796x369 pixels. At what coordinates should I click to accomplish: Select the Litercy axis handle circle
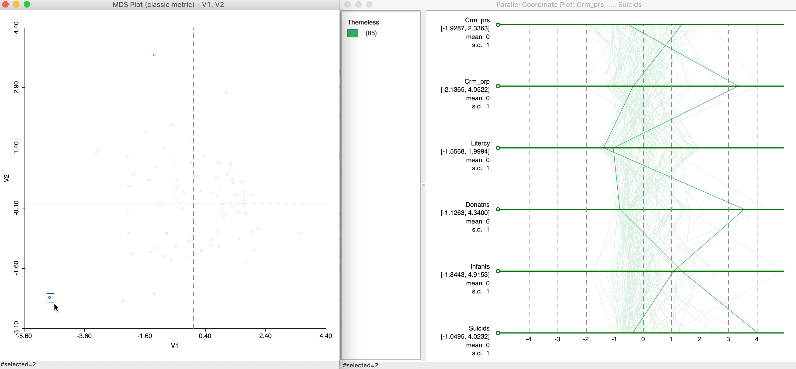[498, 148]
